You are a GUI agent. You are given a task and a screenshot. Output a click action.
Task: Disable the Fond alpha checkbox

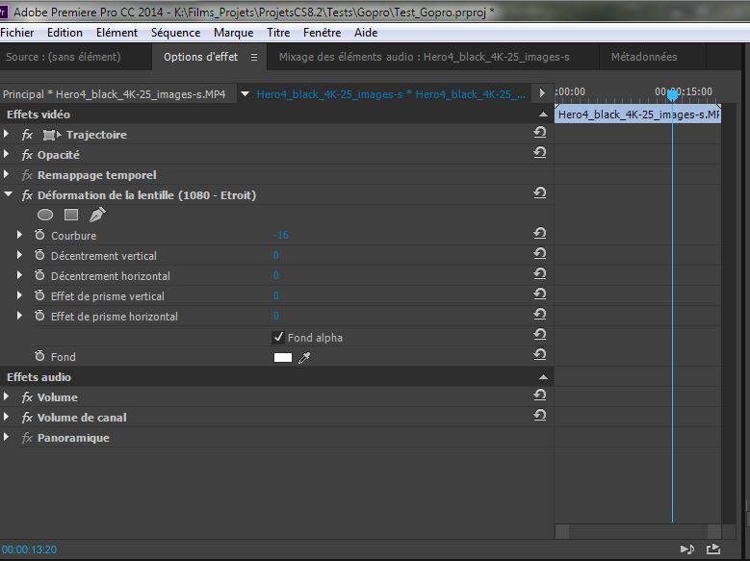(278, 338)
